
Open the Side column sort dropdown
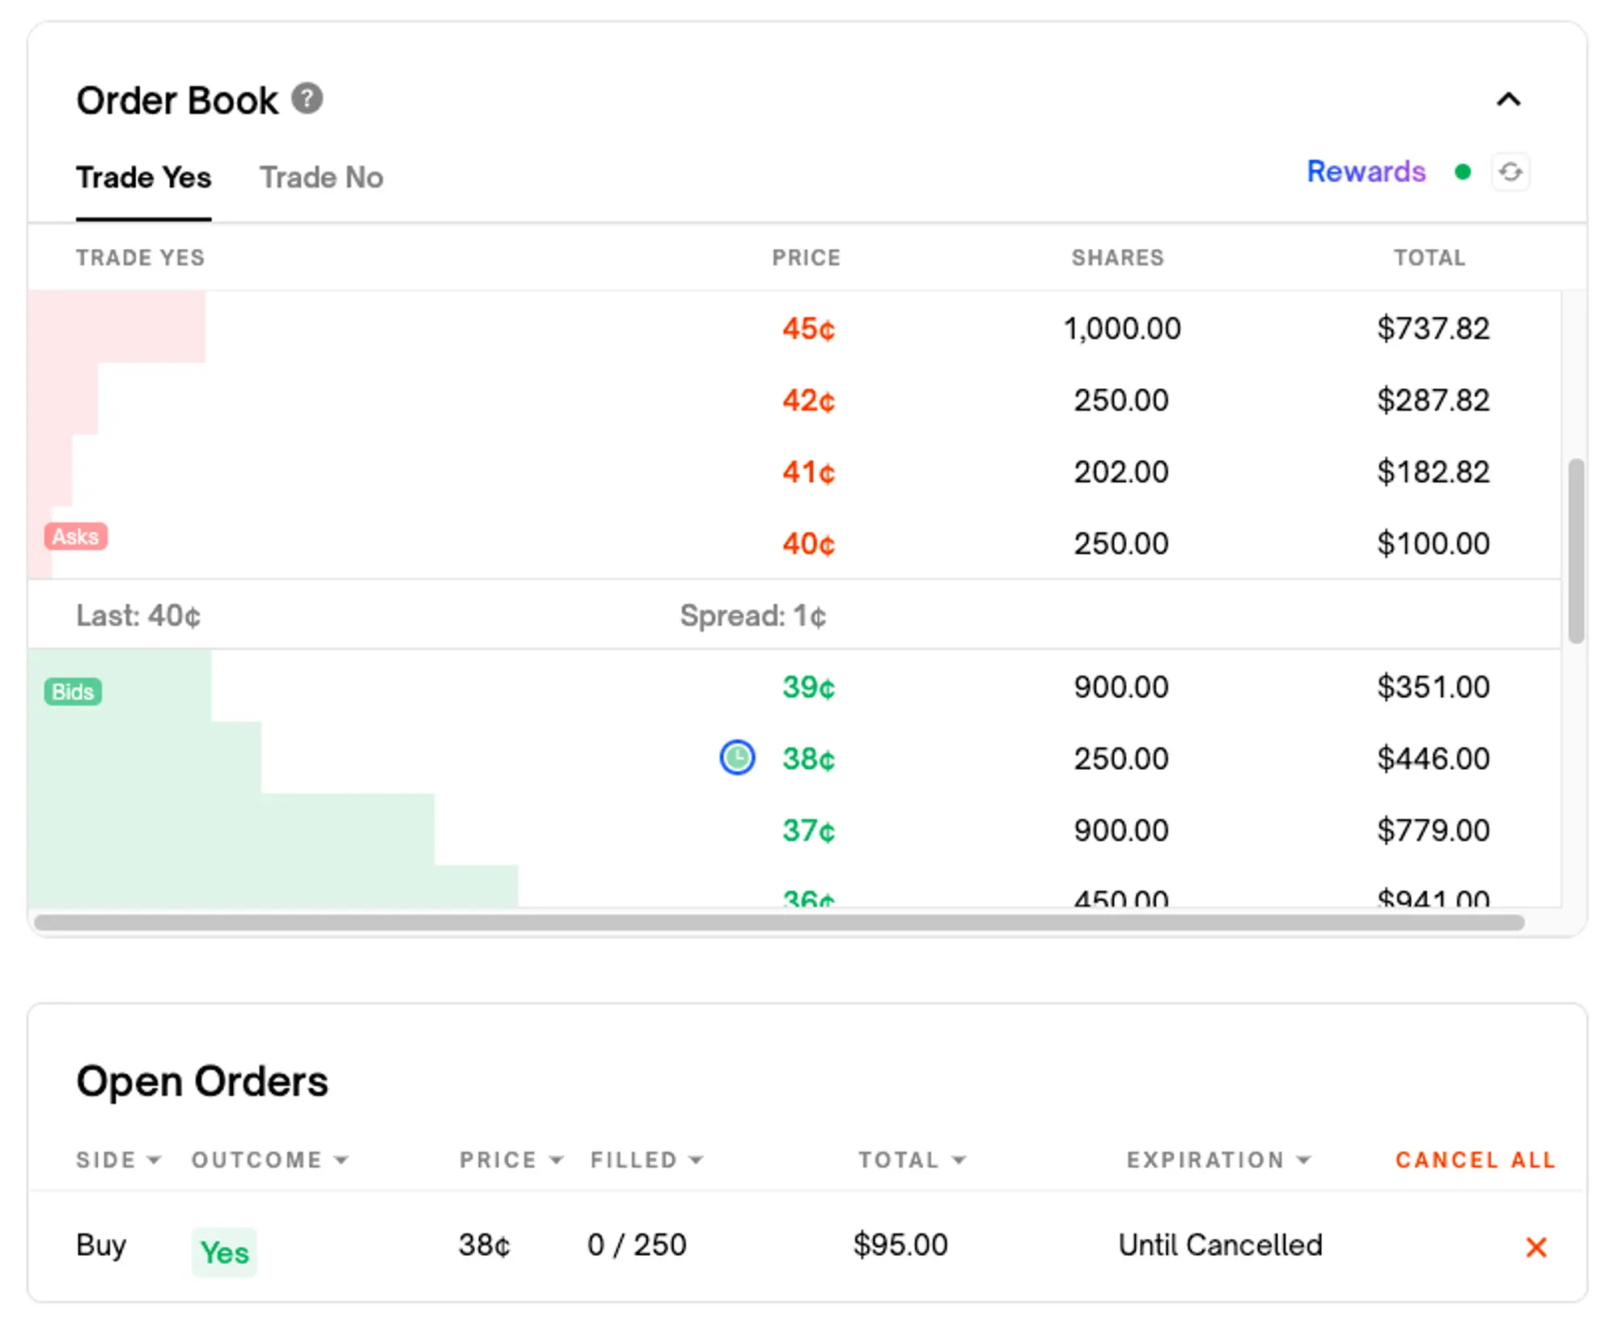pyautogui.click(x=118, y=1160)
